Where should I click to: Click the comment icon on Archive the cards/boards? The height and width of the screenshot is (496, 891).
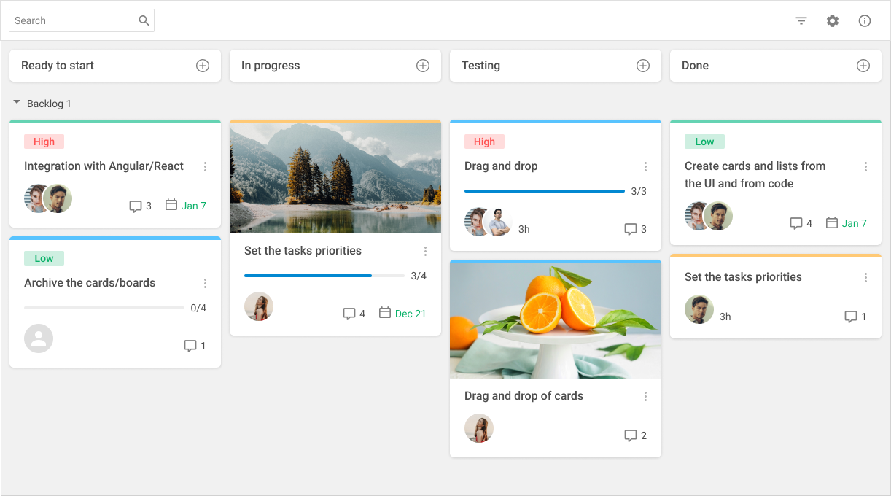point(190,345)
